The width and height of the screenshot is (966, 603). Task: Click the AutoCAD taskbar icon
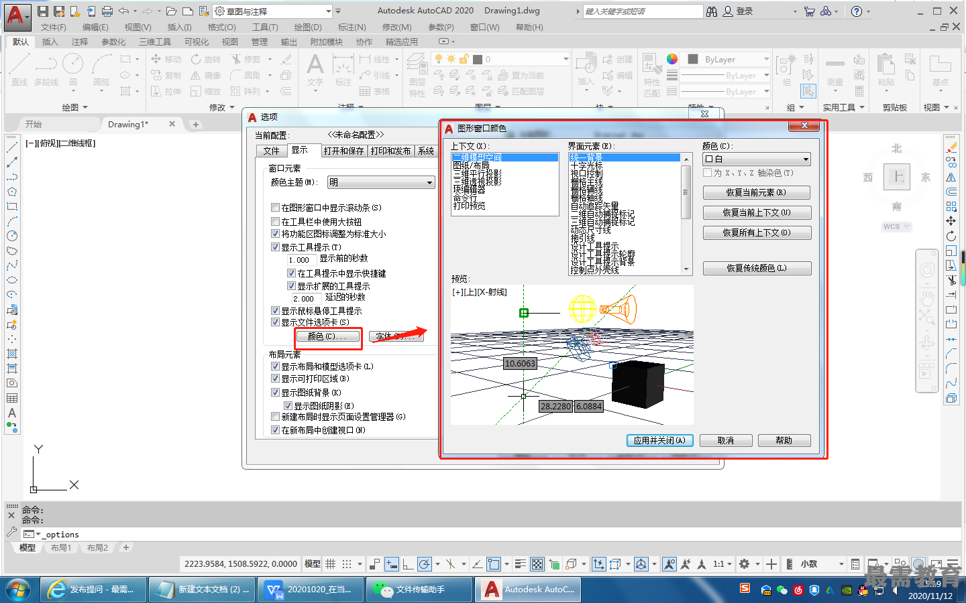529,590
